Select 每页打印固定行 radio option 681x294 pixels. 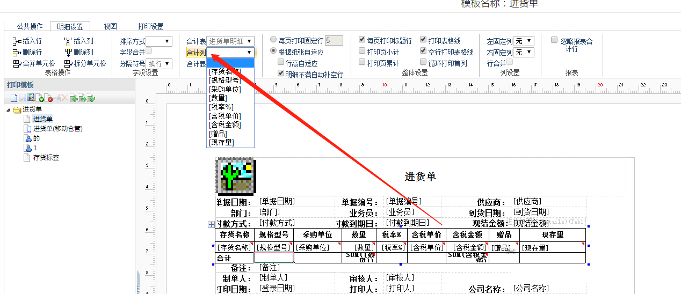click(x=274, y=40)
